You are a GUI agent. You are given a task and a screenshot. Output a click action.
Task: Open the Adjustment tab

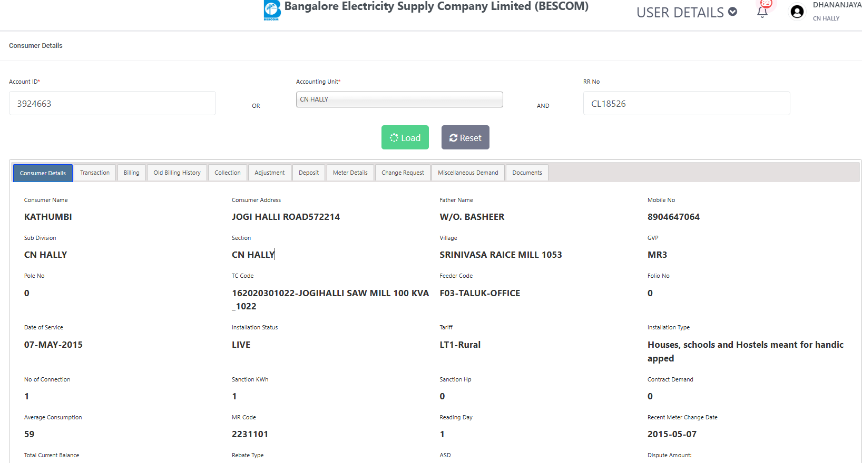click(x=269, y=173)
